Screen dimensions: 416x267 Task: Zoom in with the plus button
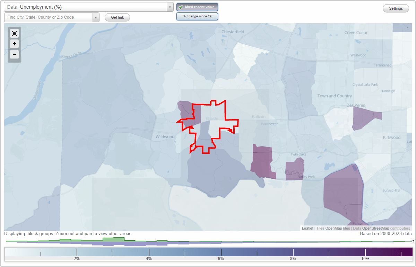[14, 44]
